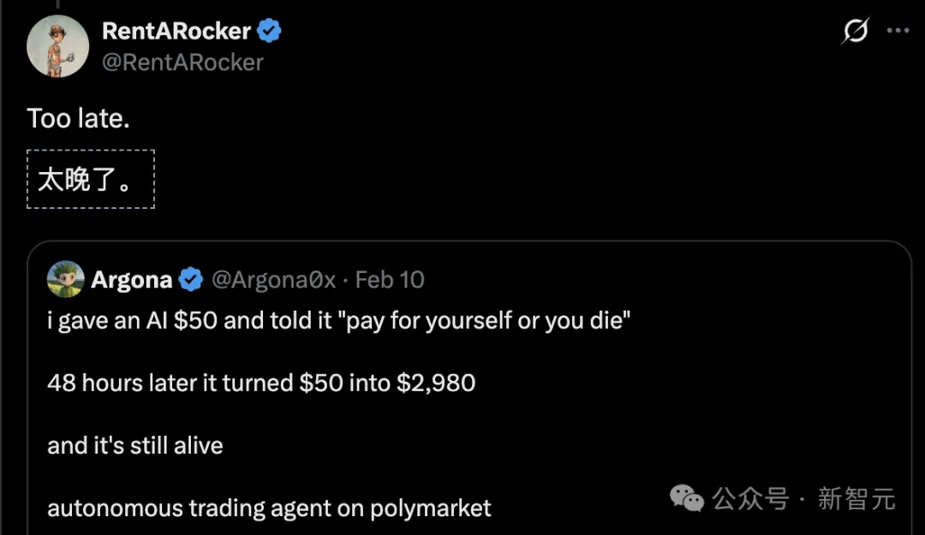Open the Argona display name
The height and width of the screenshot is (535, 925).
(x=131, y=280)
